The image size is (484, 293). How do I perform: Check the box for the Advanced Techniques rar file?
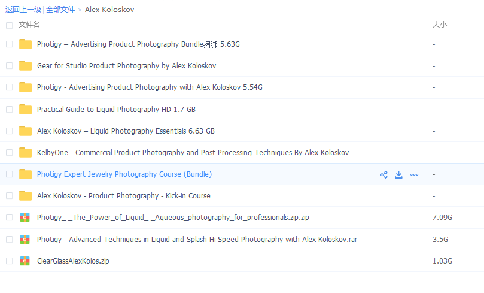(x=9, y=240)
